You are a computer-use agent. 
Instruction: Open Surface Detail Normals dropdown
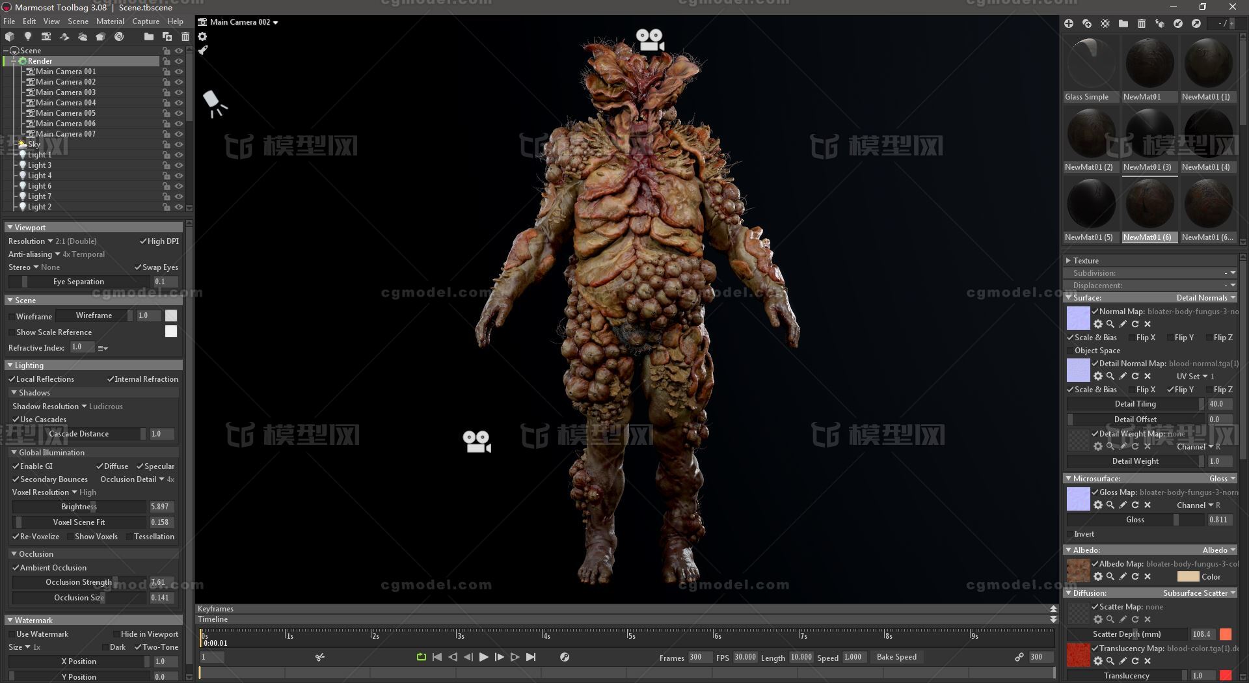pyautogui.click(x=1206, y=298)
